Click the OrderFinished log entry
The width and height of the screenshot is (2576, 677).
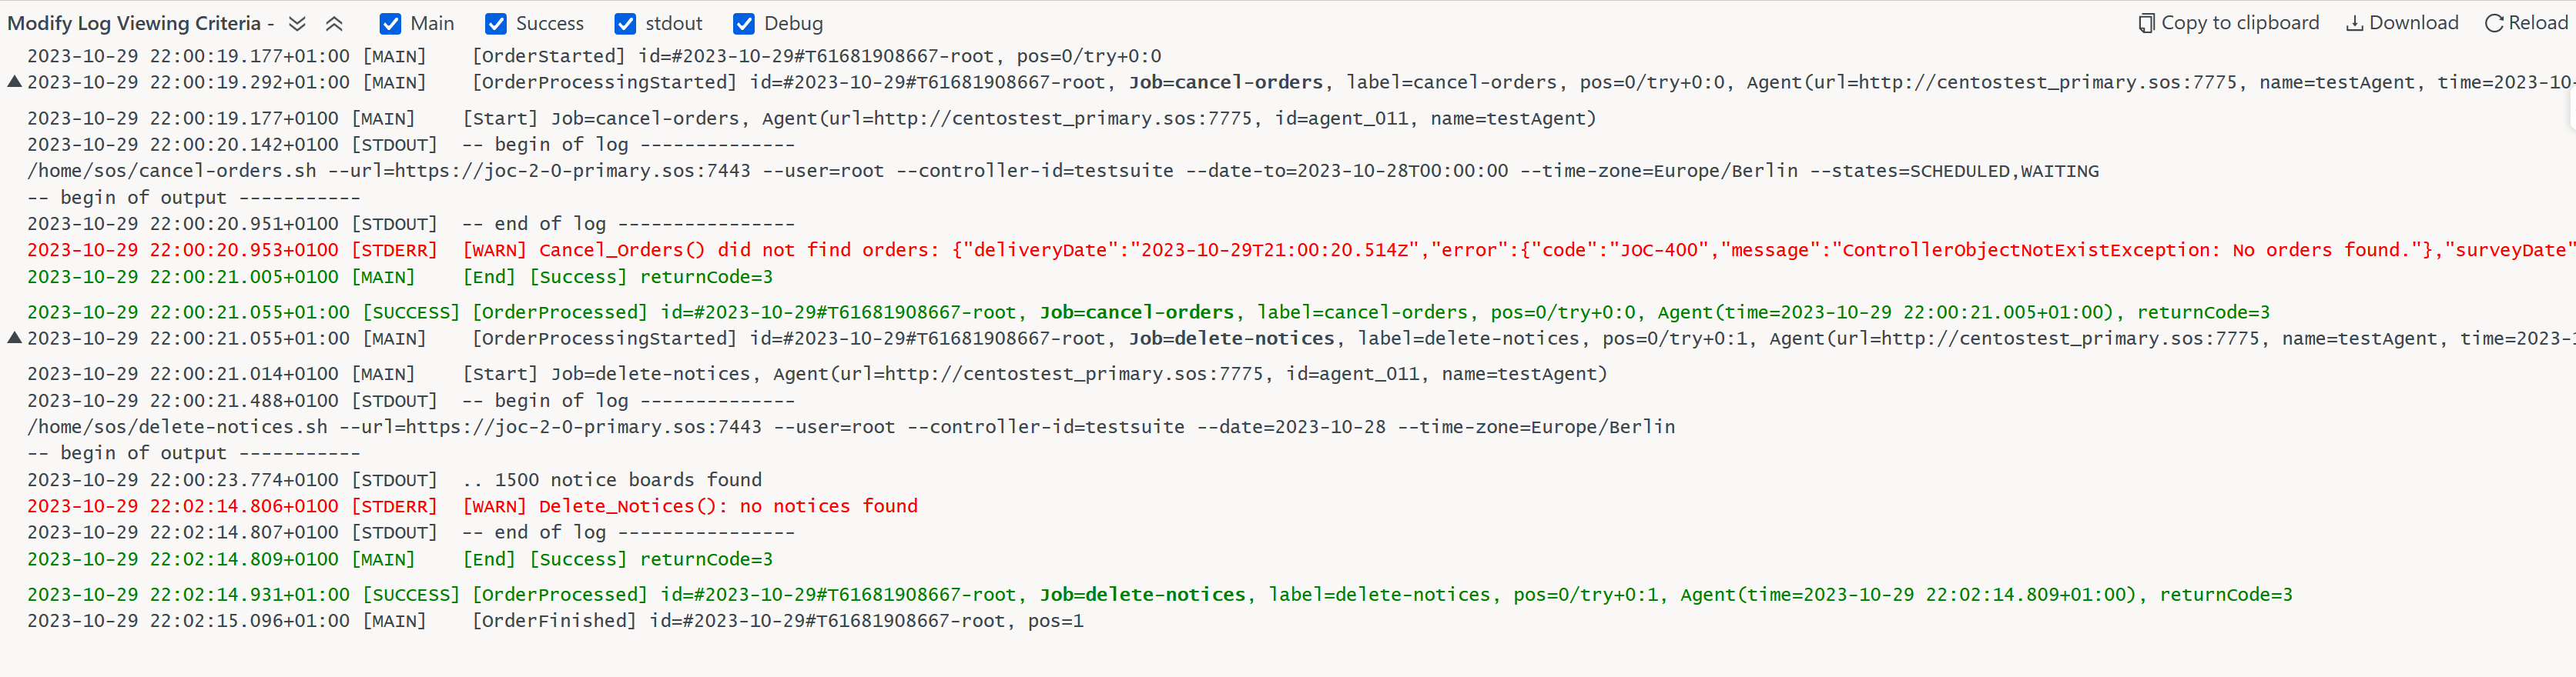(555, 620)
